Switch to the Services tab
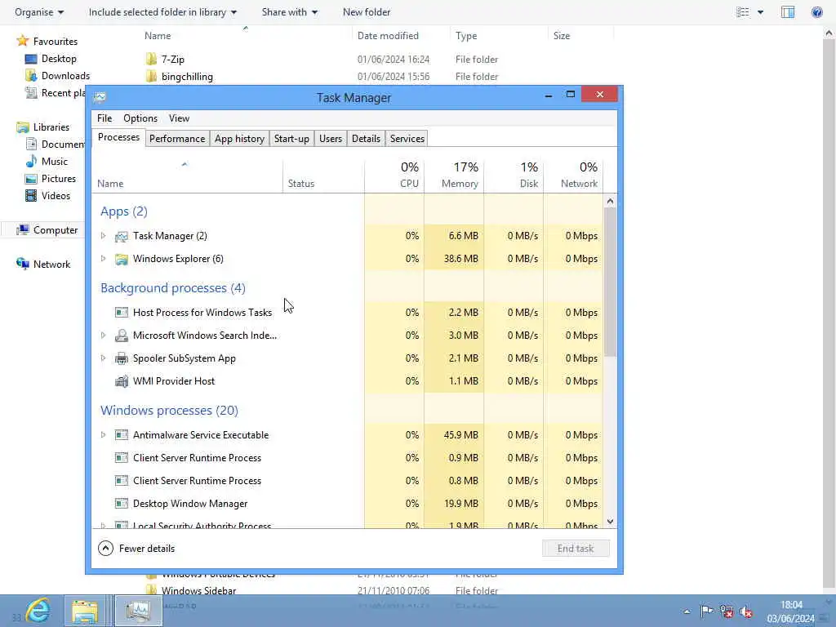This screenshot has height=627, width=836. [407, 139]
